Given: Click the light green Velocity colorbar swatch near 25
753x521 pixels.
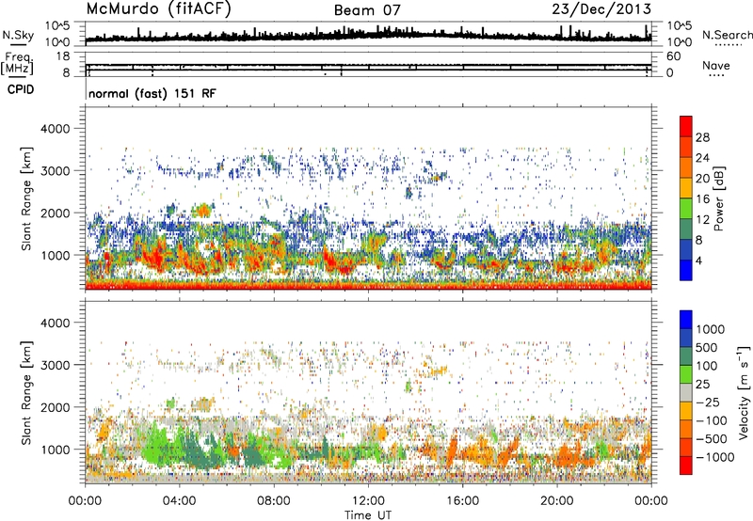Looking at the screenshot, I should (686, 374).
